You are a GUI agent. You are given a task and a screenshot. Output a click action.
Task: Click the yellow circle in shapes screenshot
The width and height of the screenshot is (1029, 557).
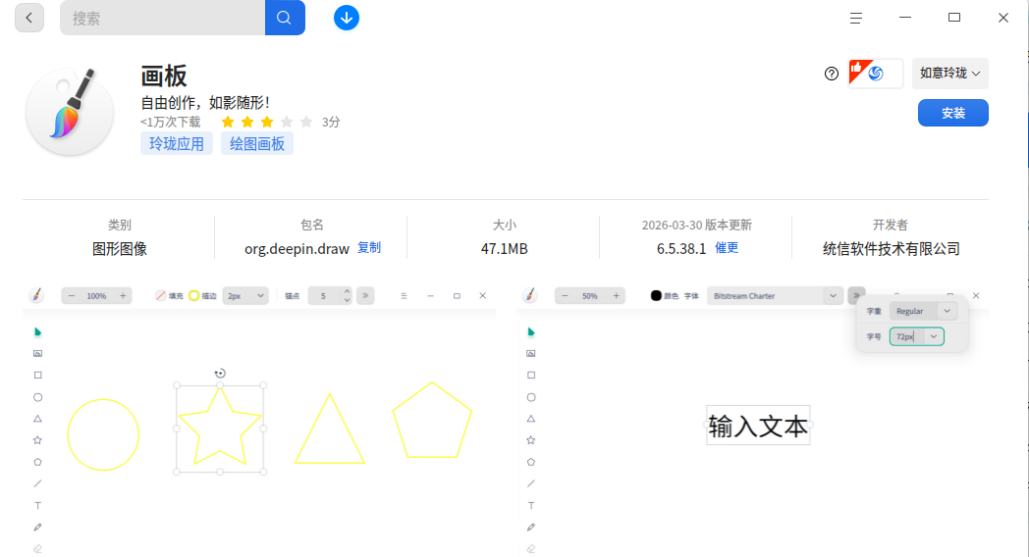point(103,435)
